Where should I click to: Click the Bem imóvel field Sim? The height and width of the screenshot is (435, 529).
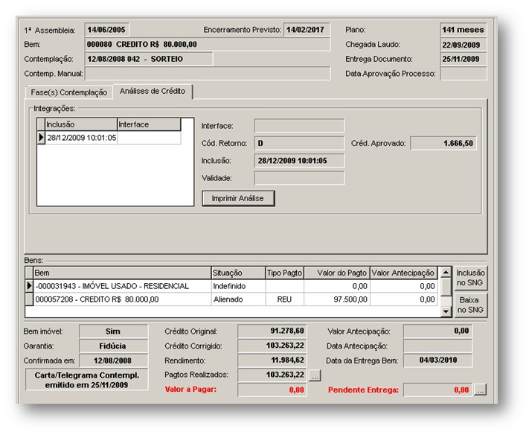point(113,331)
